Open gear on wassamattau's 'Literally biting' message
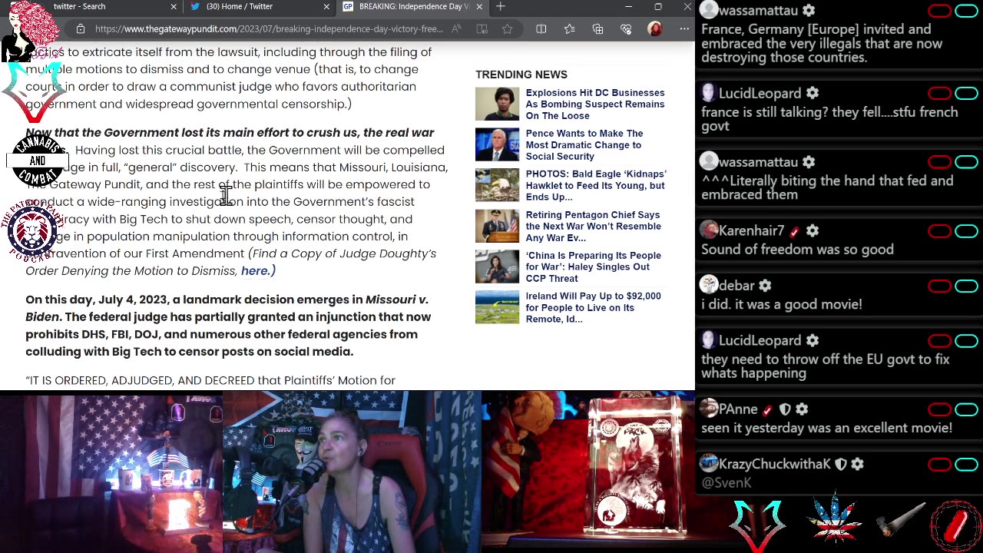Image resolution: width=983 pixels, height=553 pixels. pos(809,162)
